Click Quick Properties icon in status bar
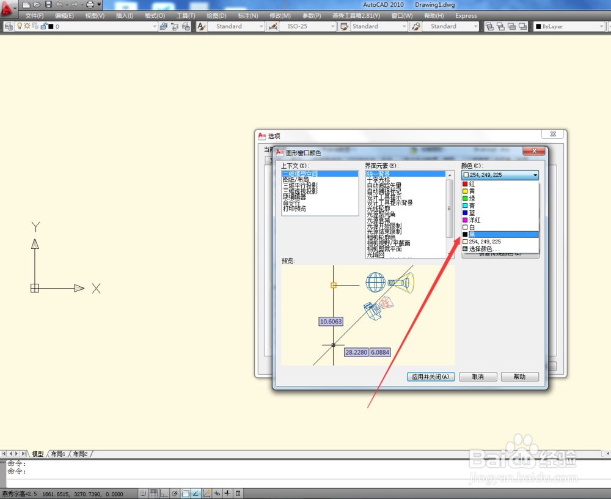The height and width of the screenshot is (499, 611). [238, 493]
